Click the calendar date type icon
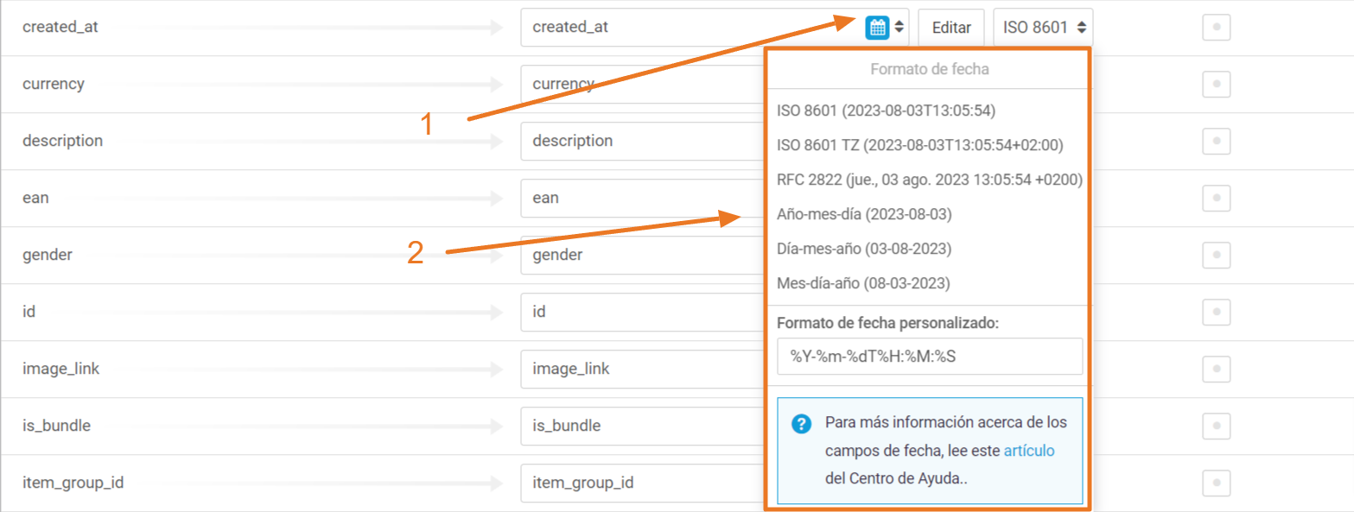1354x512 pixels. (877, 27)
